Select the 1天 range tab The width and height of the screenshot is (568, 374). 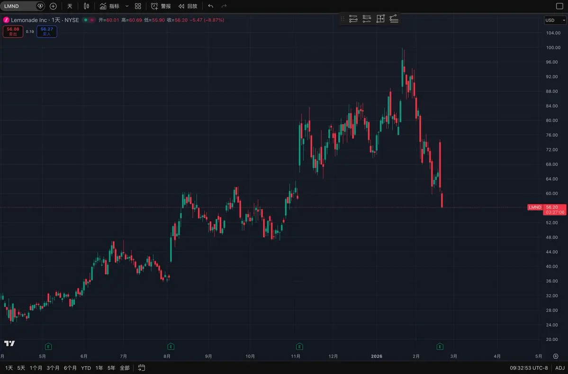coord(9,368)
